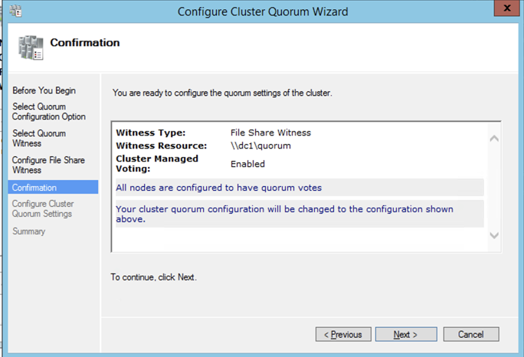524x357 pixels.
Task: Click the 'Your cluster quorum configuration' message
Action: [x=284, y=214]
